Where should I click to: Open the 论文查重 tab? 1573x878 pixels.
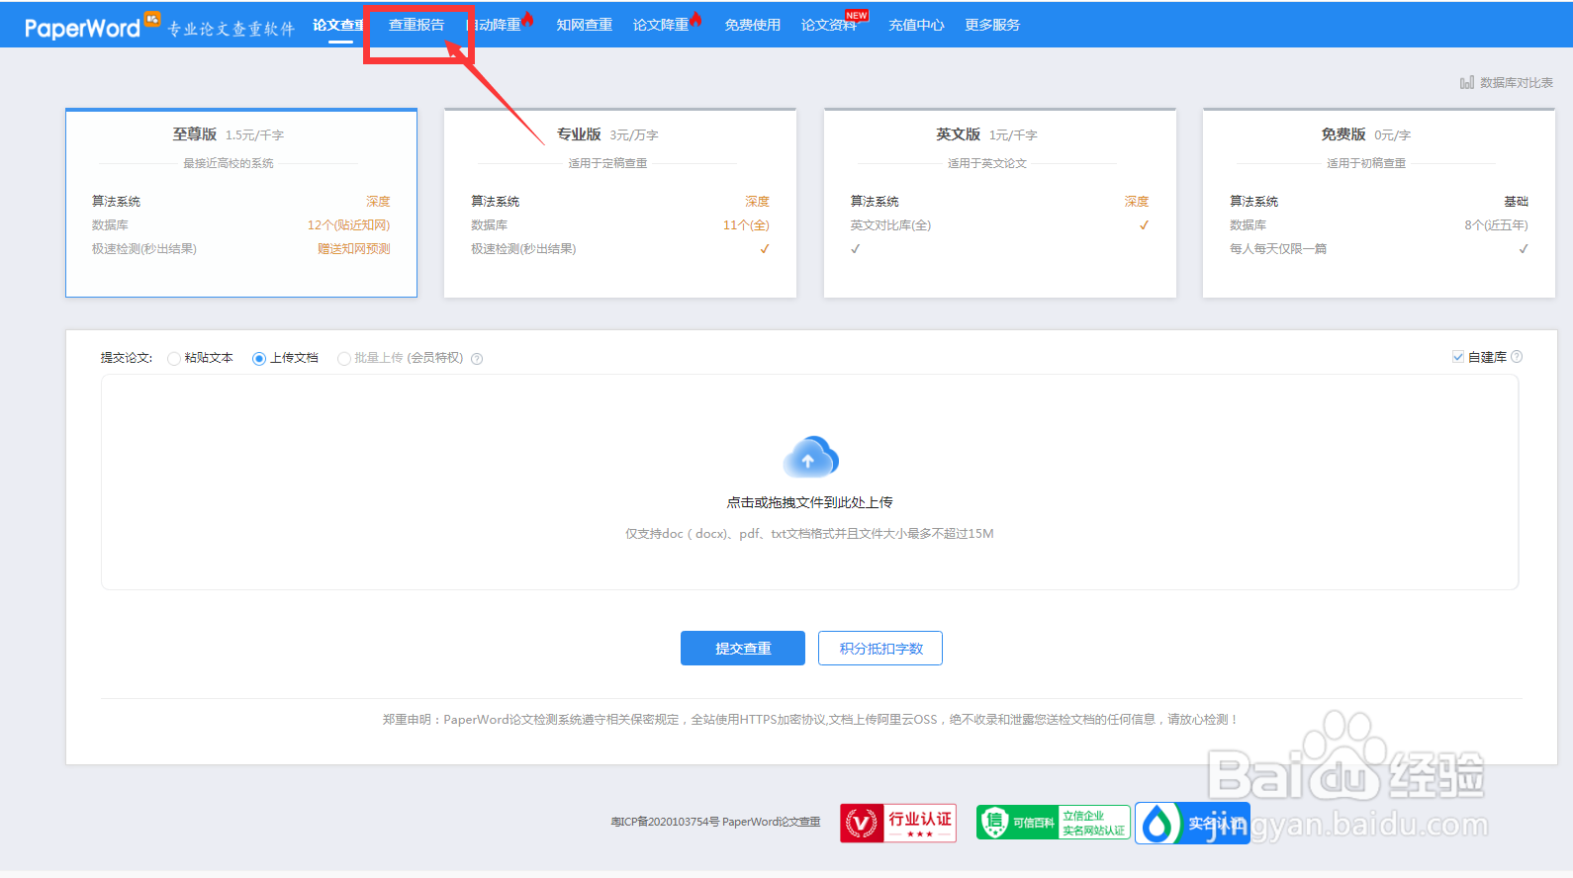pyautogui.click(x=338, y=25)
